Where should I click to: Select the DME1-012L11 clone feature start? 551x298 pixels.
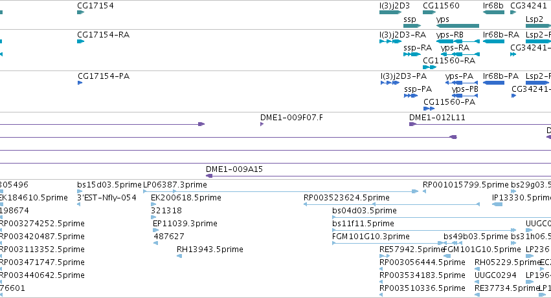[413, 124]
